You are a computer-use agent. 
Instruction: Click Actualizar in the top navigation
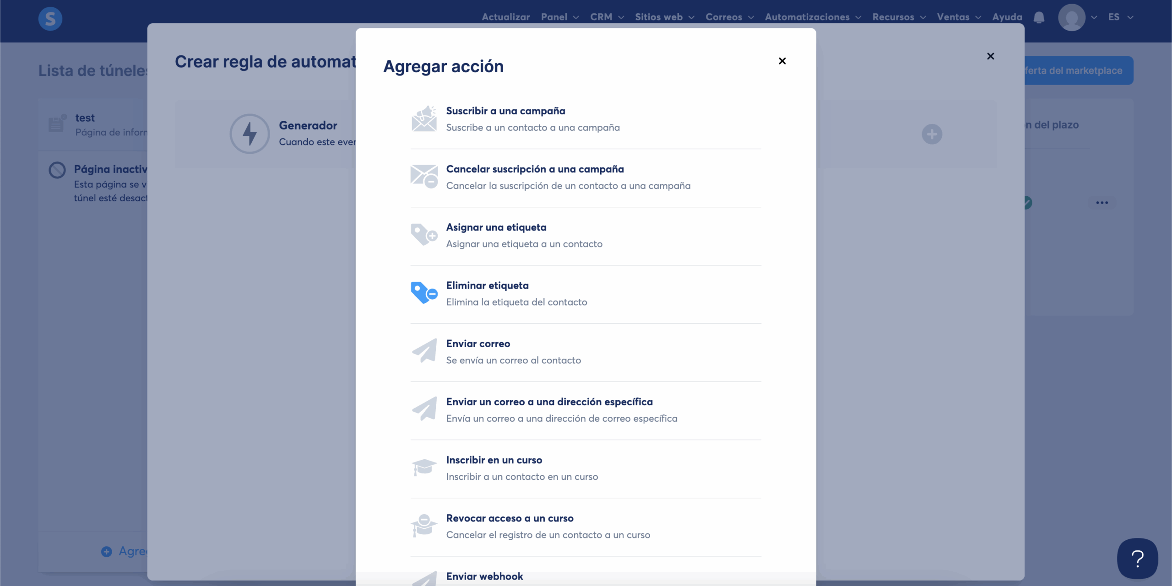point(505,17)
